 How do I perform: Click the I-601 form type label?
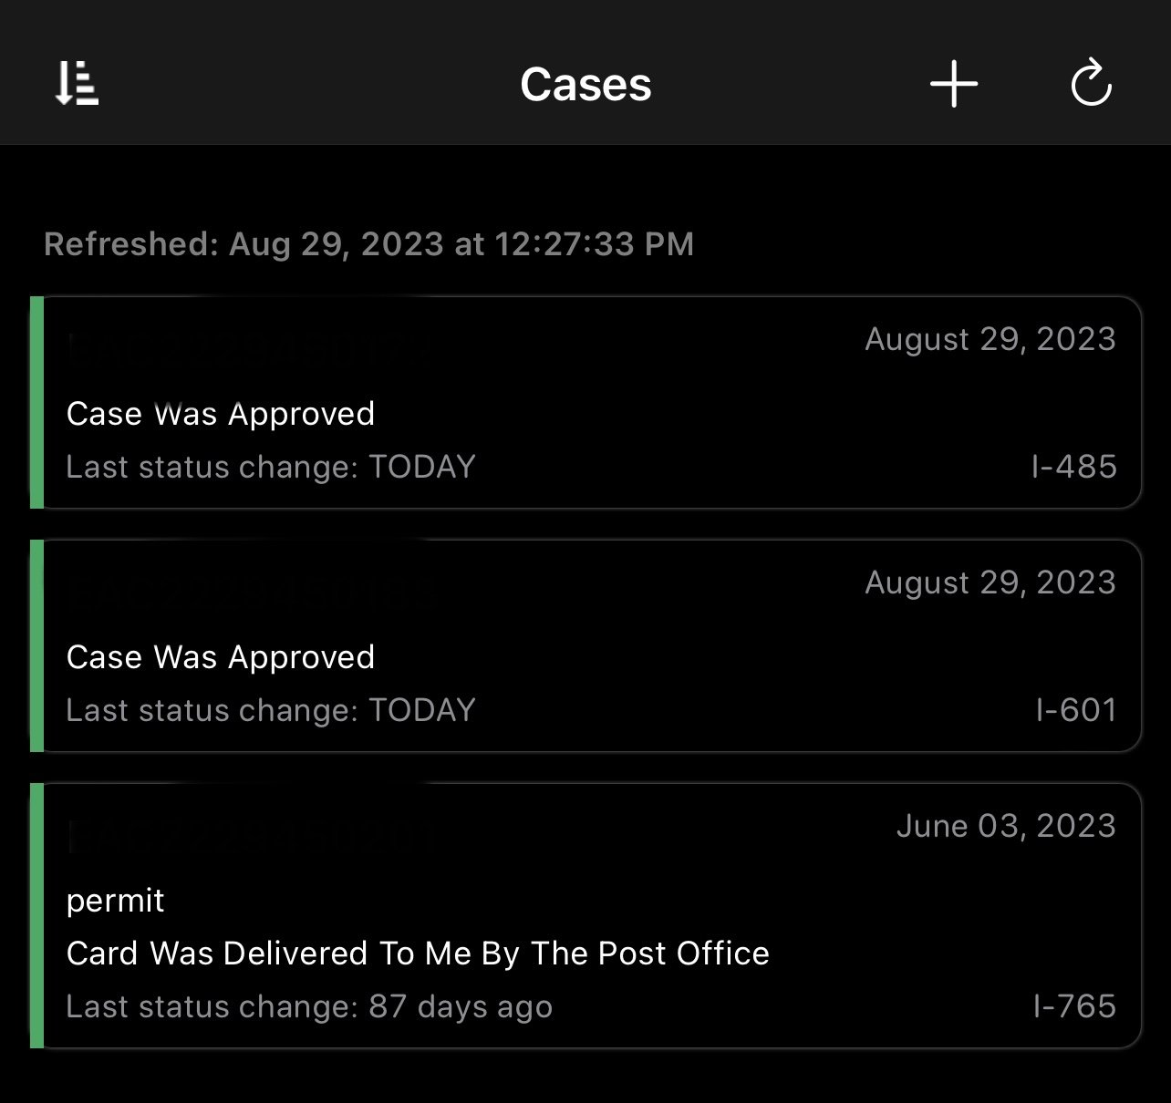1076,710
